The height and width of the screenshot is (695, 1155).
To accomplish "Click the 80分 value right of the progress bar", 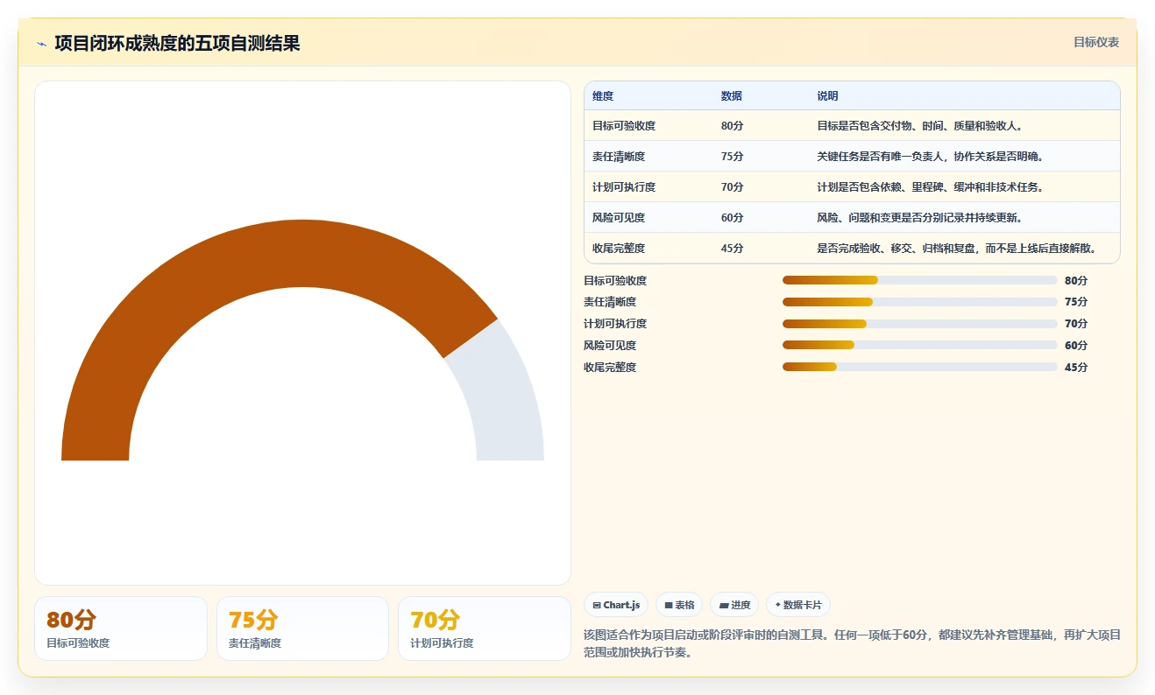I will tap(1076, 281).
